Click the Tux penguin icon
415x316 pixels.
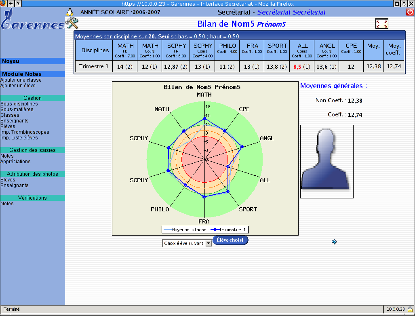[70, 12]
